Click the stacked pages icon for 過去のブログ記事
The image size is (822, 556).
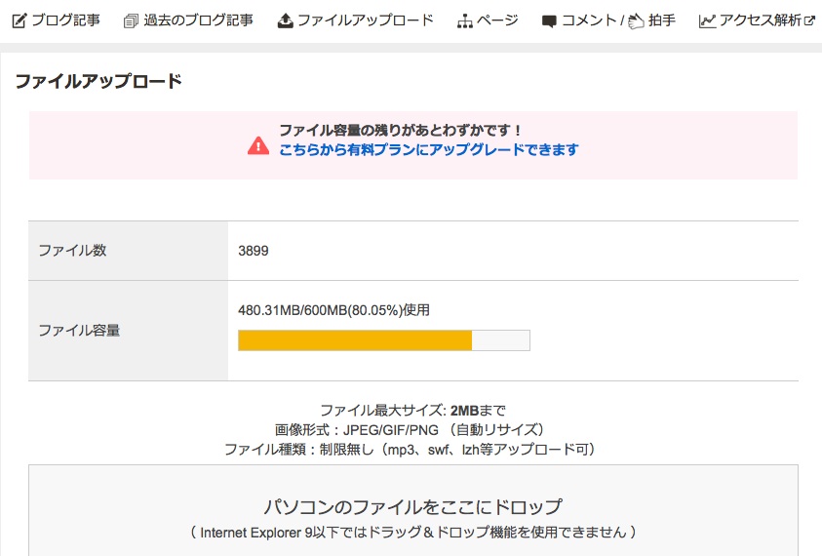(131, 20)
